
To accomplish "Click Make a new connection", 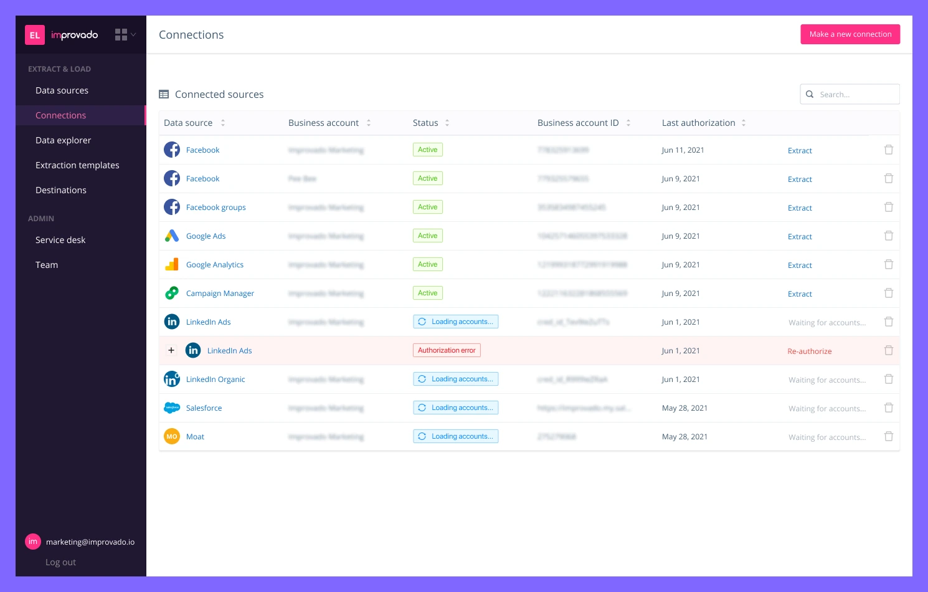I will 850,34.
